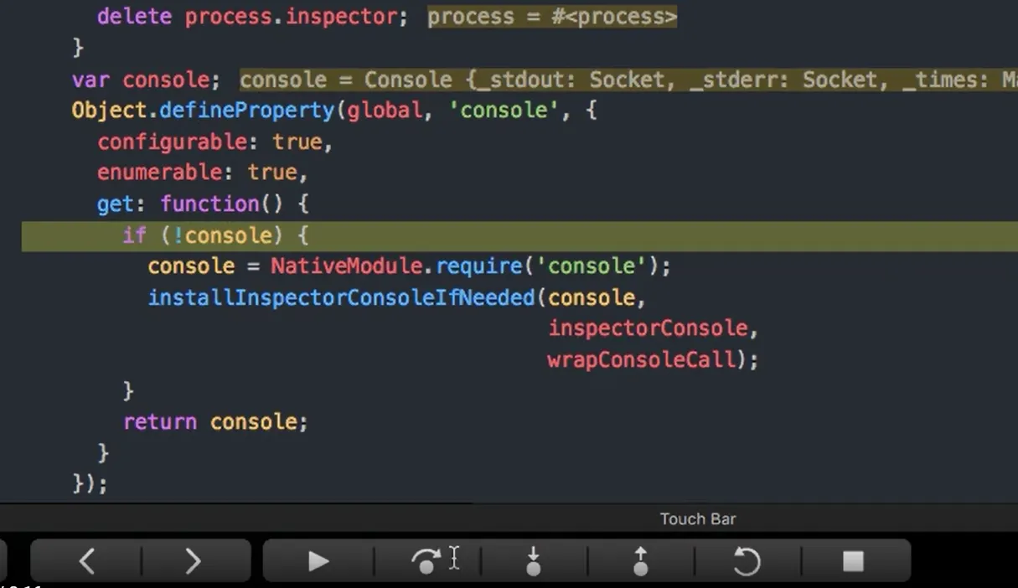The image size is (1018, 588).
Task: Click the "configurable: true," line
Action: click(x=215, y=142)
